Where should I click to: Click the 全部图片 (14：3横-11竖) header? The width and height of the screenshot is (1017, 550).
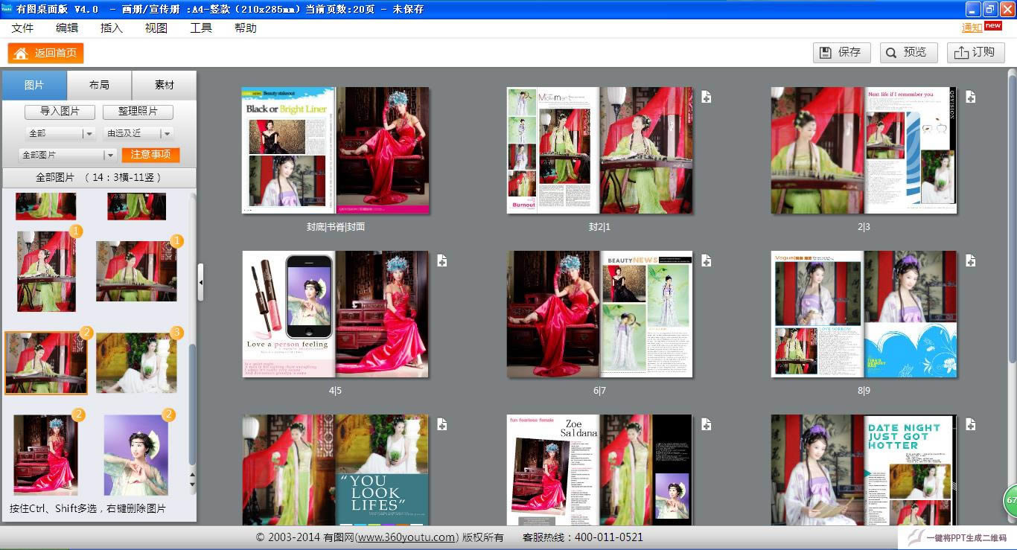point(99,177)
